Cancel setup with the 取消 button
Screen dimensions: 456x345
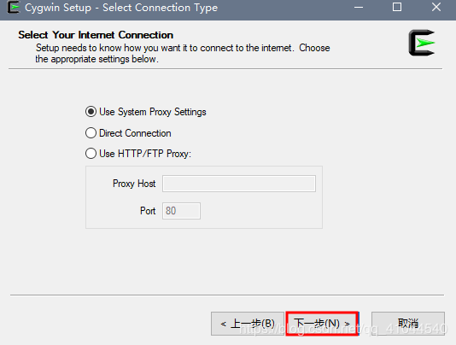pos(408,324)
